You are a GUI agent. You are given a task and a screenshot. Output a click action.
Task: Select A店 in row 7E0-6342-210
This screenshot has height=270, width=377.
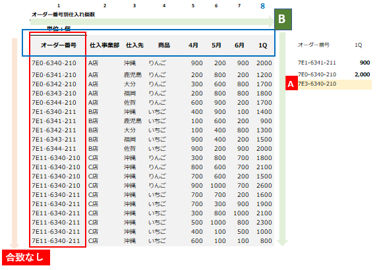pos(93,84)
